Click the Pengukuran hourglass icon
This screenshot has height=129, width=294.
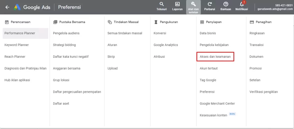click(x=156, y=22)
